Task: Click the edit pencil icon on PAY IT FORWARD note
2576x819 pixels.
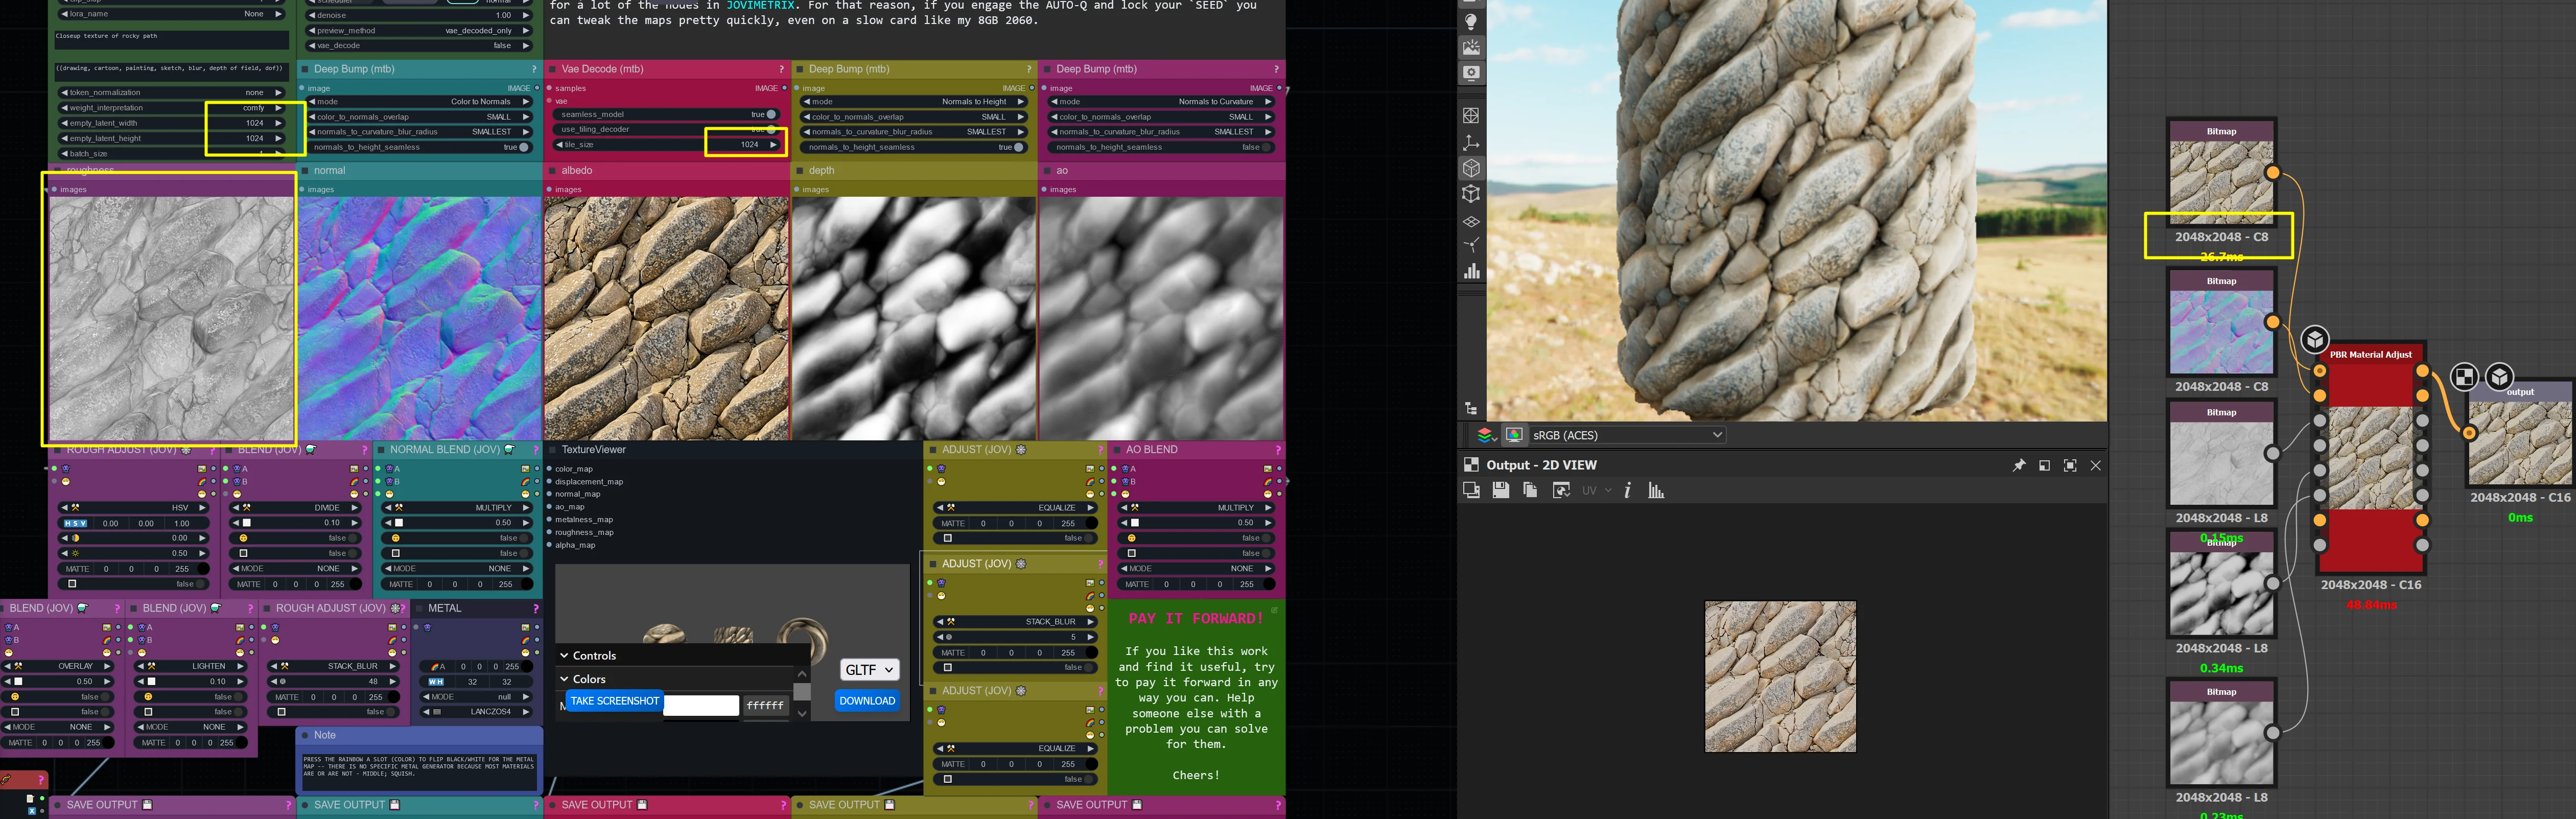Action: coord(1274,609)
